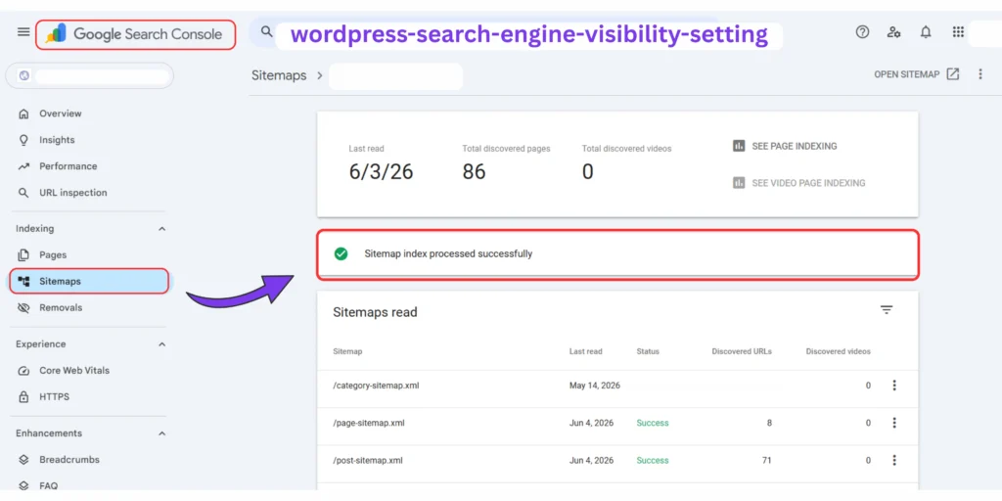The image size is (1002, 501).
Task: Click Success status for page-sitemap.xml
Action: (653, 423)
